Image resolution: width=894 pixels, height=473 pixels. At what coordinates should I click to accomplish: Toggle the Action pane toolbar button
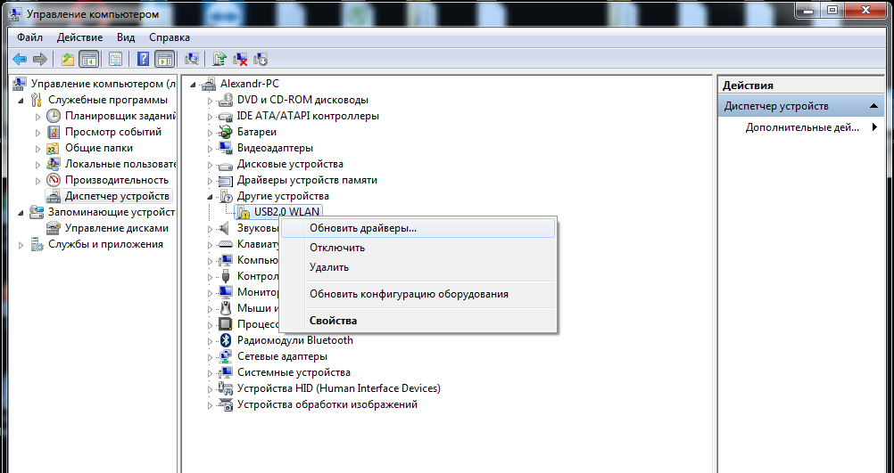tap(163, 60)
